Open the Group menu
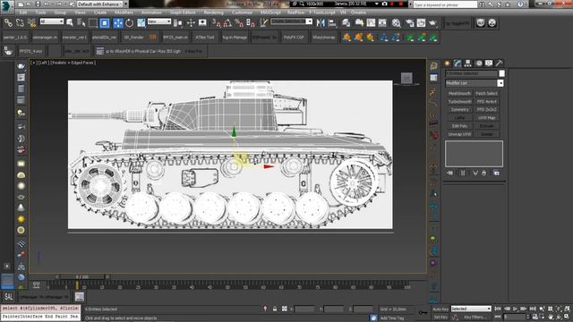573x322 pixels. 60,13
